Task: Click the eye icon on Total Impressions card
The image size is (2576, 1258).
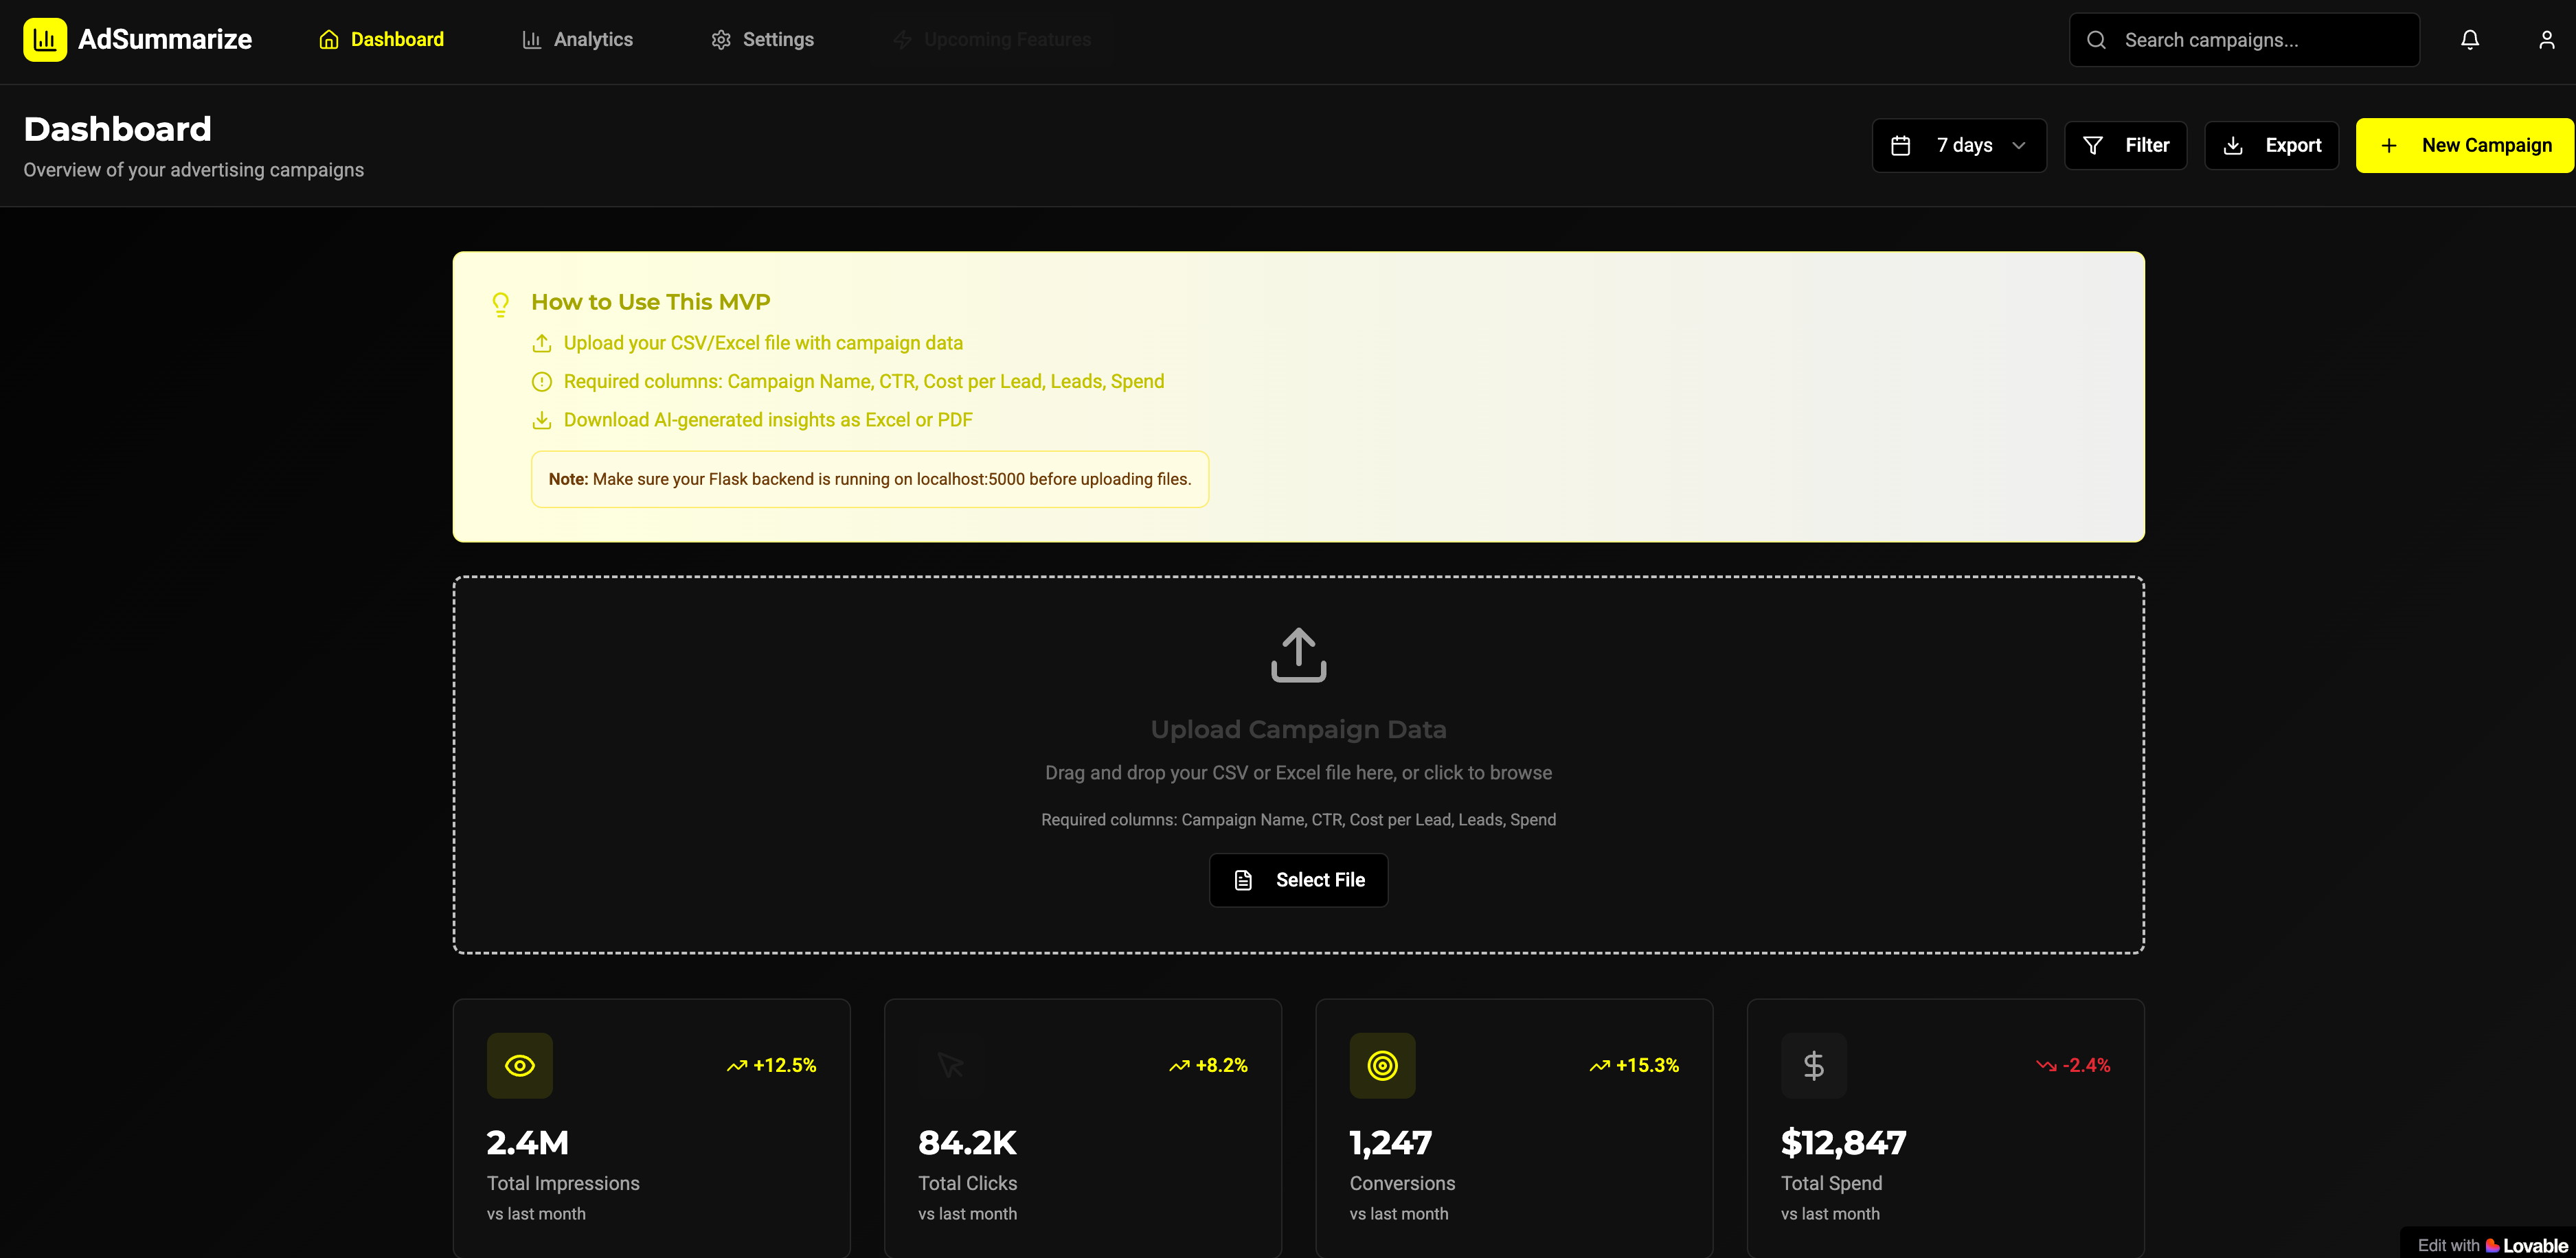Action: (520, 1065)
